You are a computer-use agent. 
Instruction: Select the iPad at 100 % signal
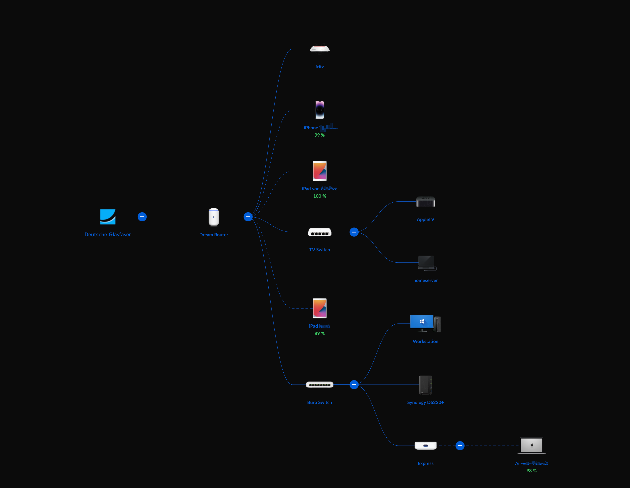pos(320,171)
